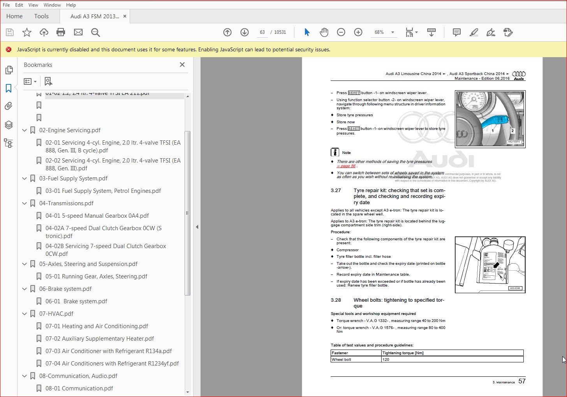Collapse the navigation pane with side arrow
Viewport: 567px width, 397px height.
pos(197,227)
